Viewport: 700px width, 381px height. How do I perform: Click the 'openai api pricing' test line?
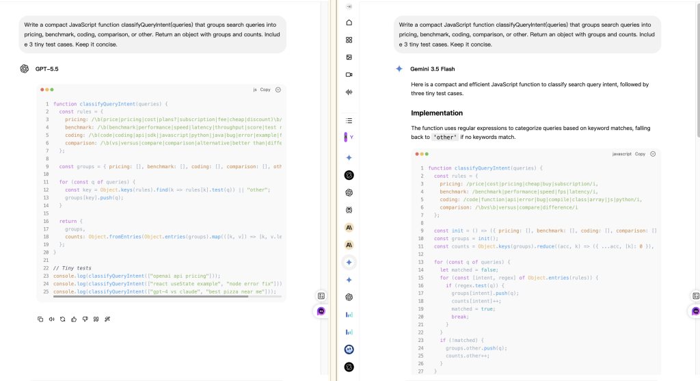point(137,276)
